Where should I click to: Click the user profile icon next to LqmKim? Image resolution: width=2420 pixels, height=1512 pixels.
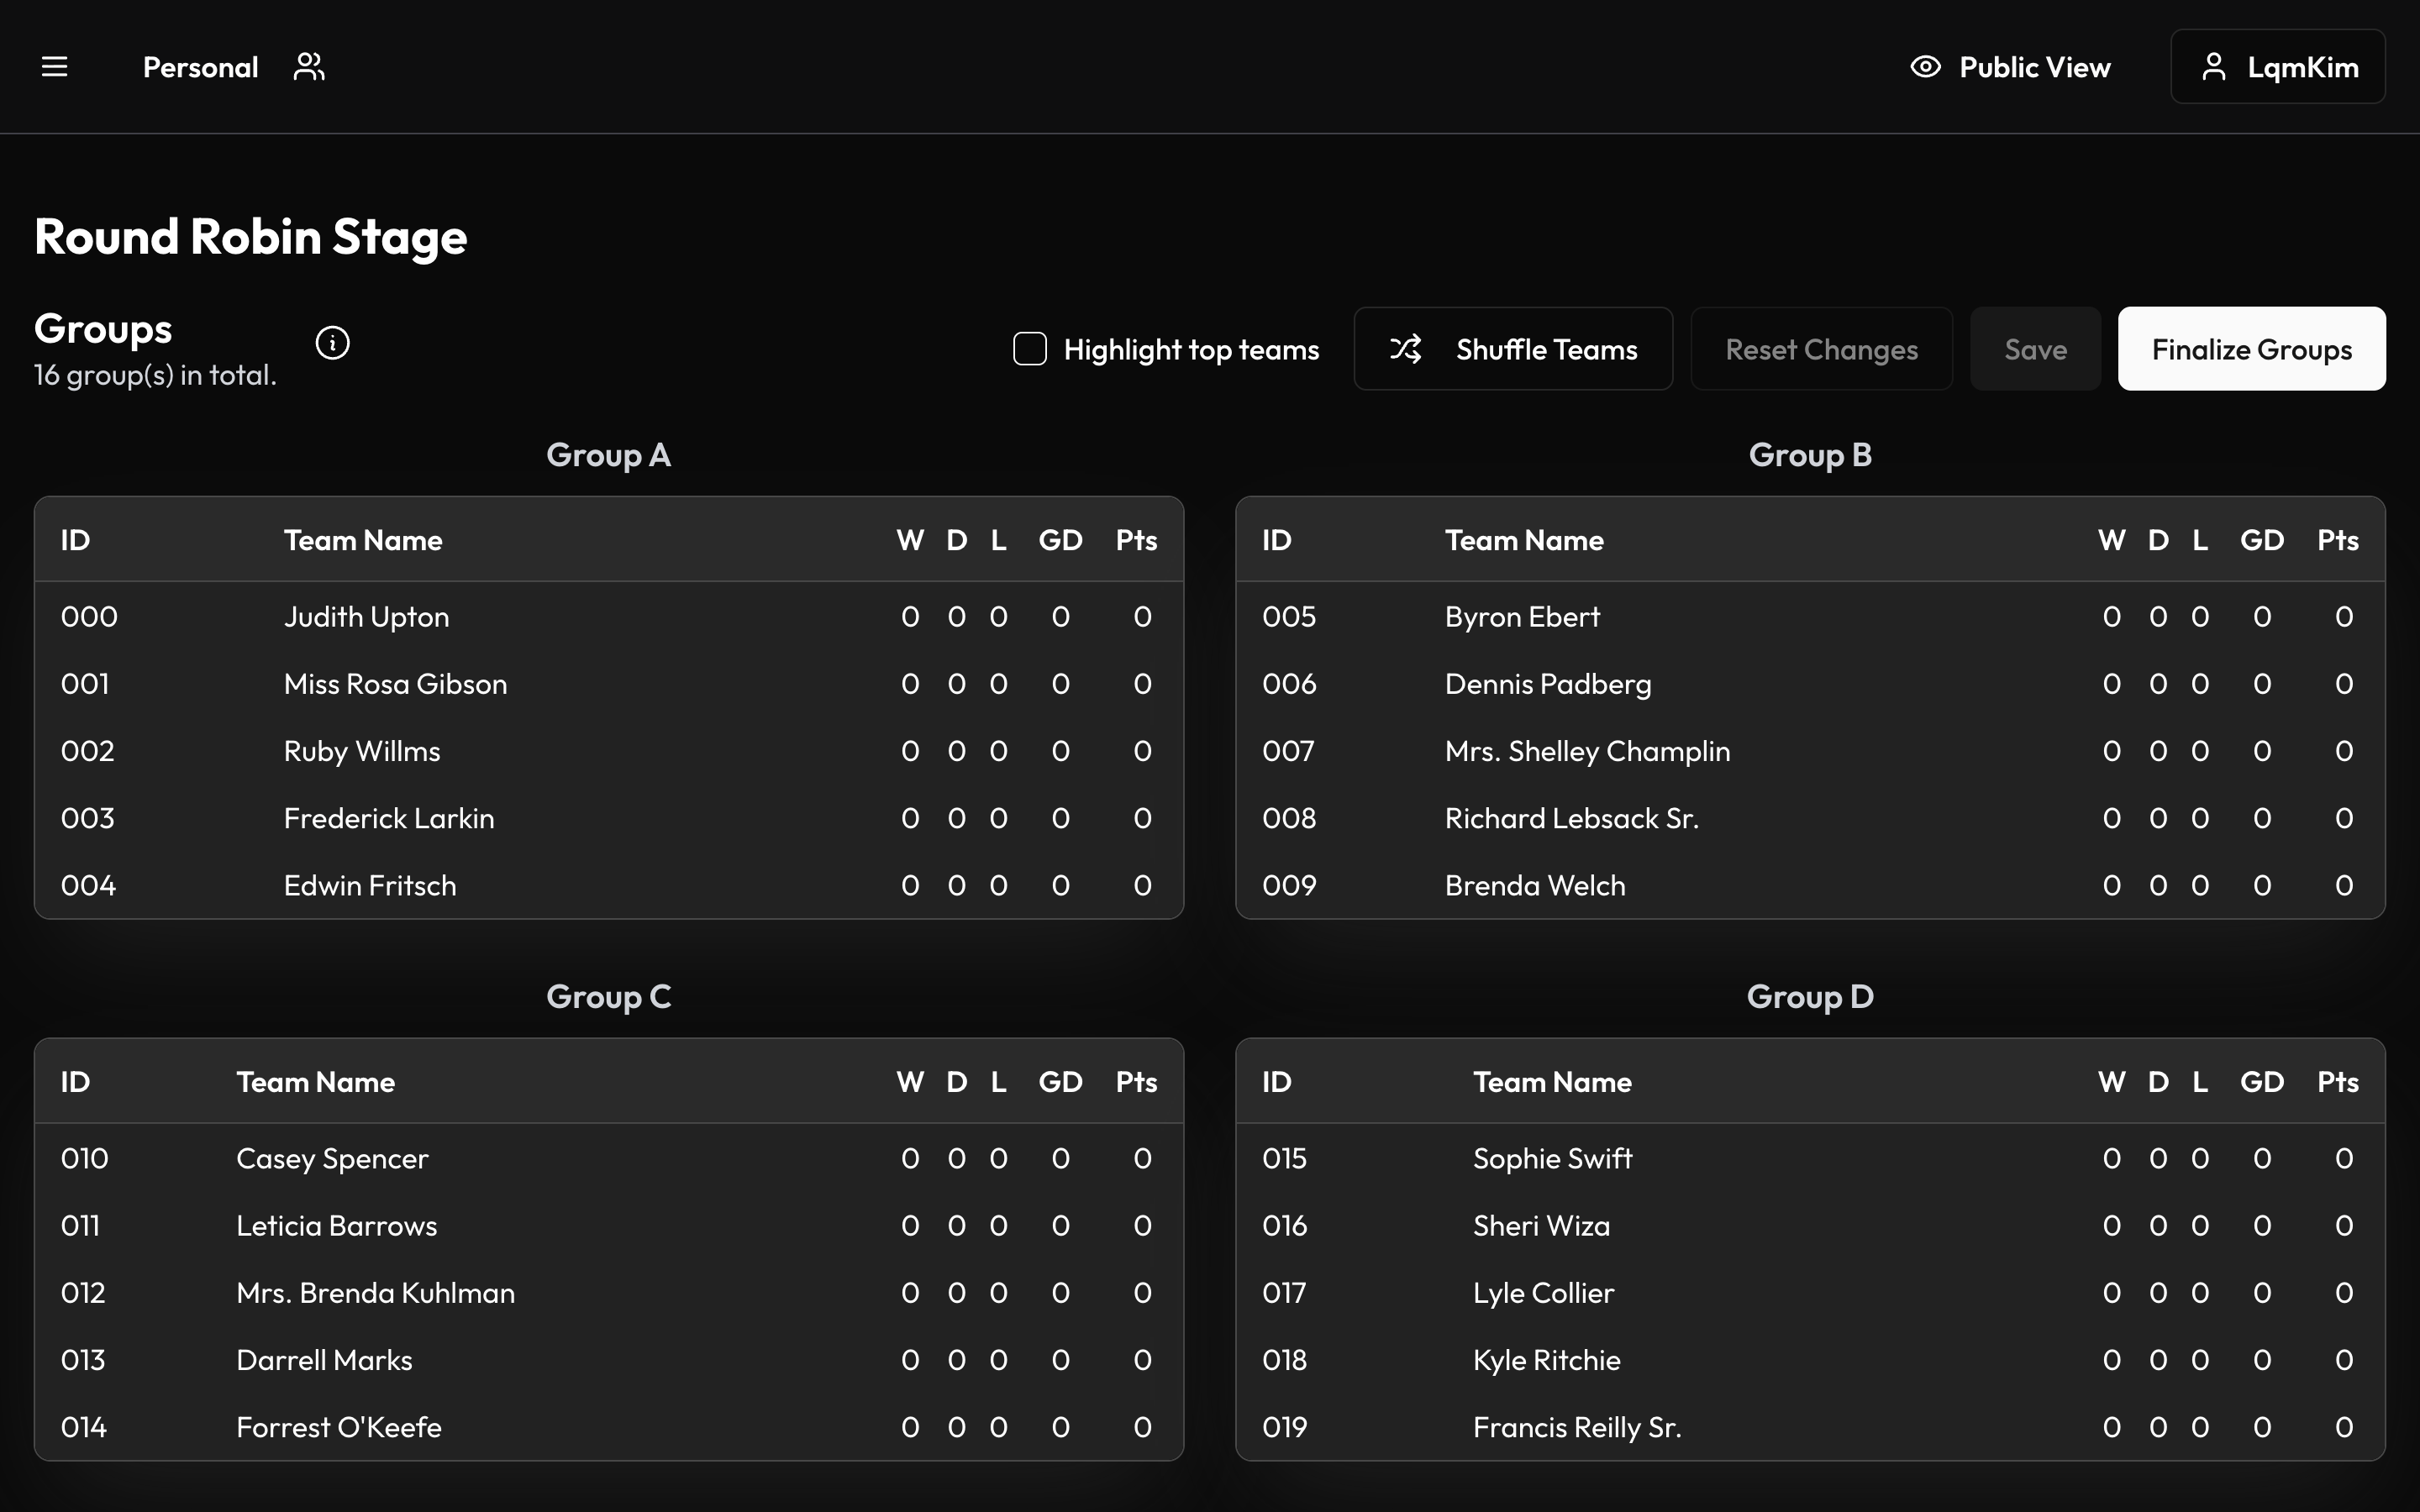pos(2214,67)
